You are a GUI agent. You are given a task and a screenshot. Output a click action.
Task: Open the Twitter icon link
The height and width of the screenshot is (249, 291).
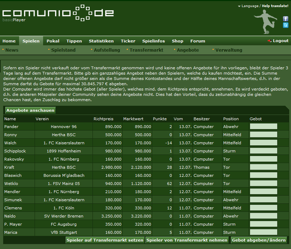(x=285, y=25)
